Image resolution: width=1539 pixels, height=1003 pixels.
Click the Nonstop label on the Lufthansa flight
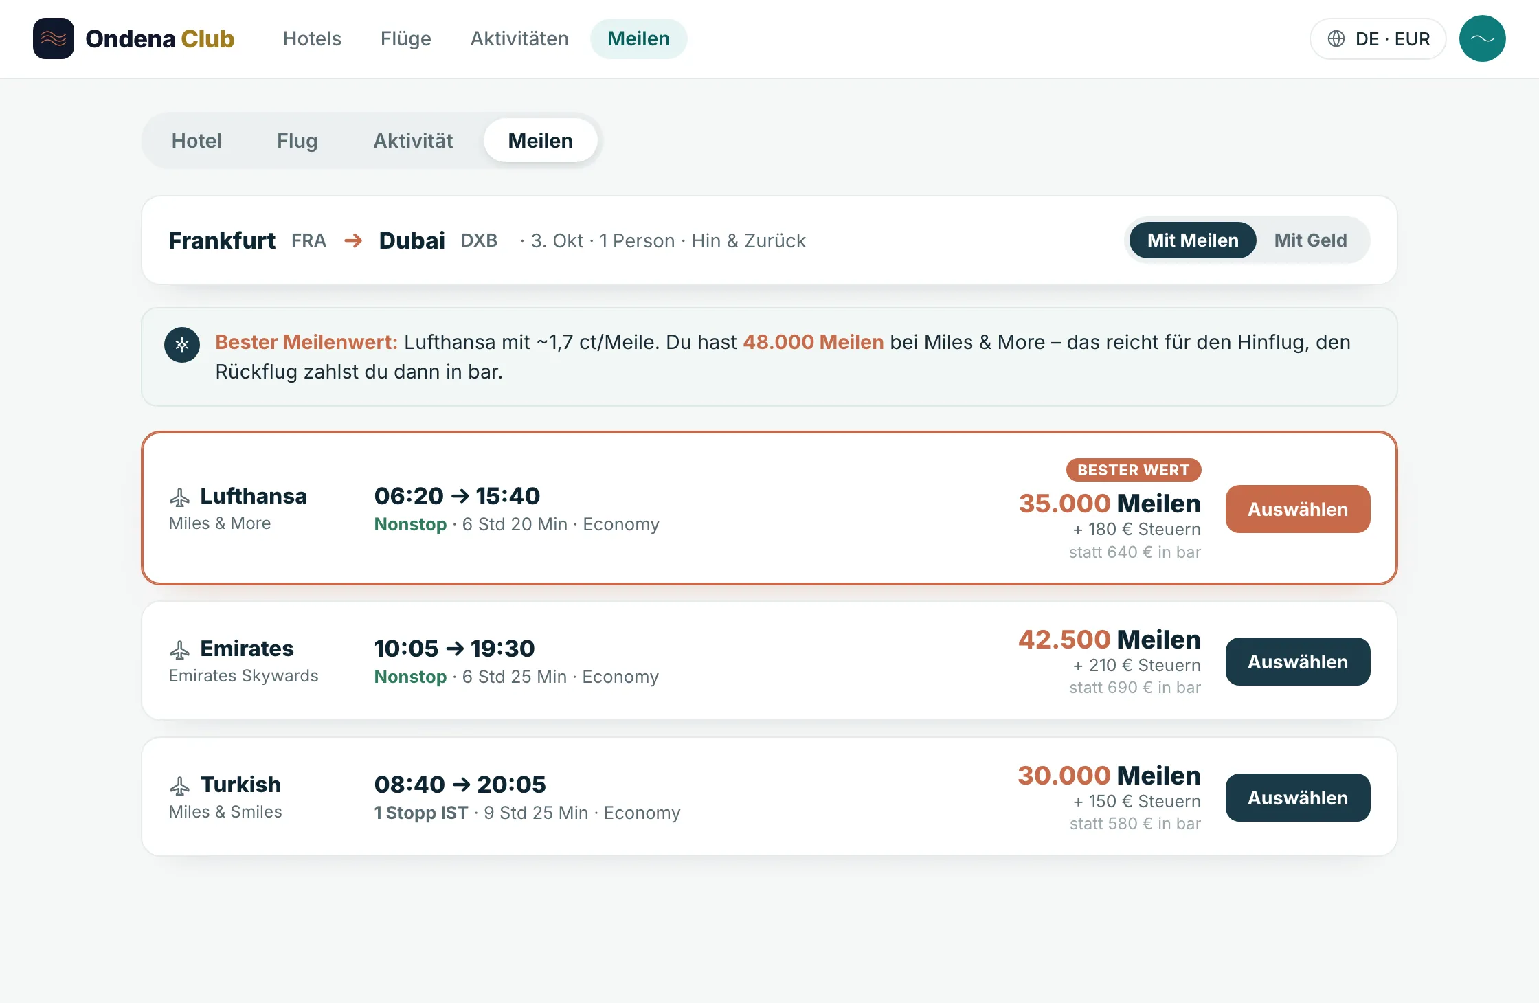(x=411, y=524)
